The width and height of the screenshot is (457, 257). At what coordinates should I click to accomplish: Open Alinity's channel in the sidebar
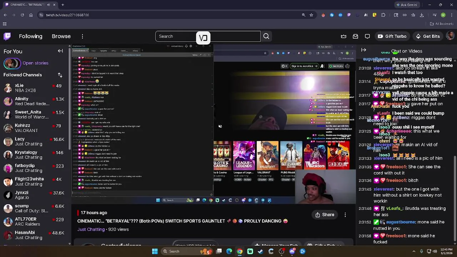coord(35,101)
